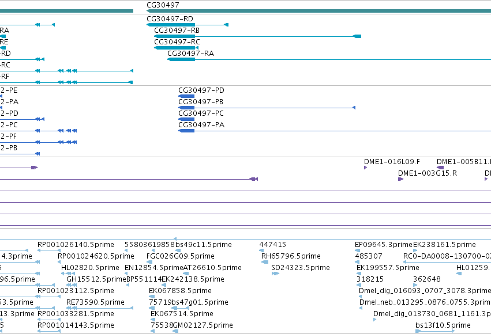
Task: Click the EK242138.5prime EST label
Action: pos(193,279)
